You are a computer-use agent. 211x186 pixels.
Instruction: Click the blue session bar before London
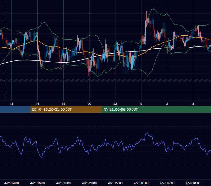15,109
